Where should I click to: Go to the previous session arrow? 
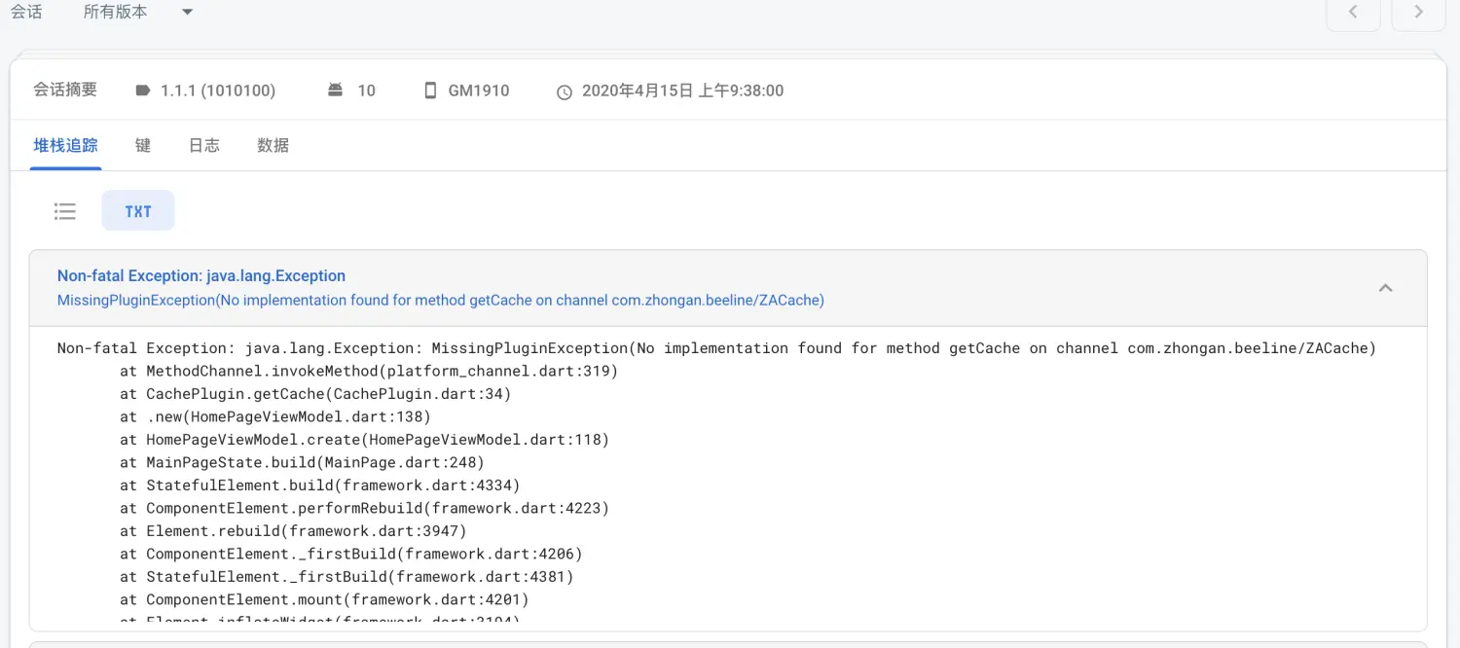1353,13
